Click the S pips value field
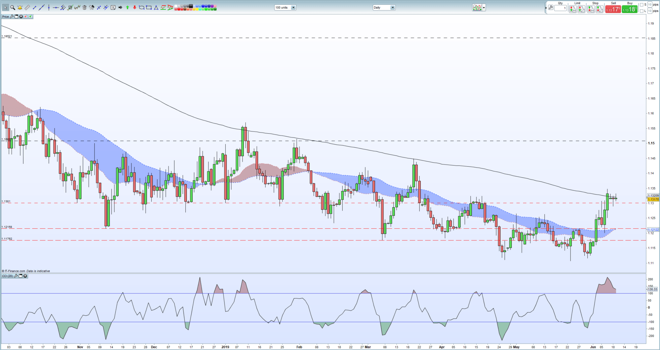The width and height of the screenshot is (660, 350). (650, 5)
